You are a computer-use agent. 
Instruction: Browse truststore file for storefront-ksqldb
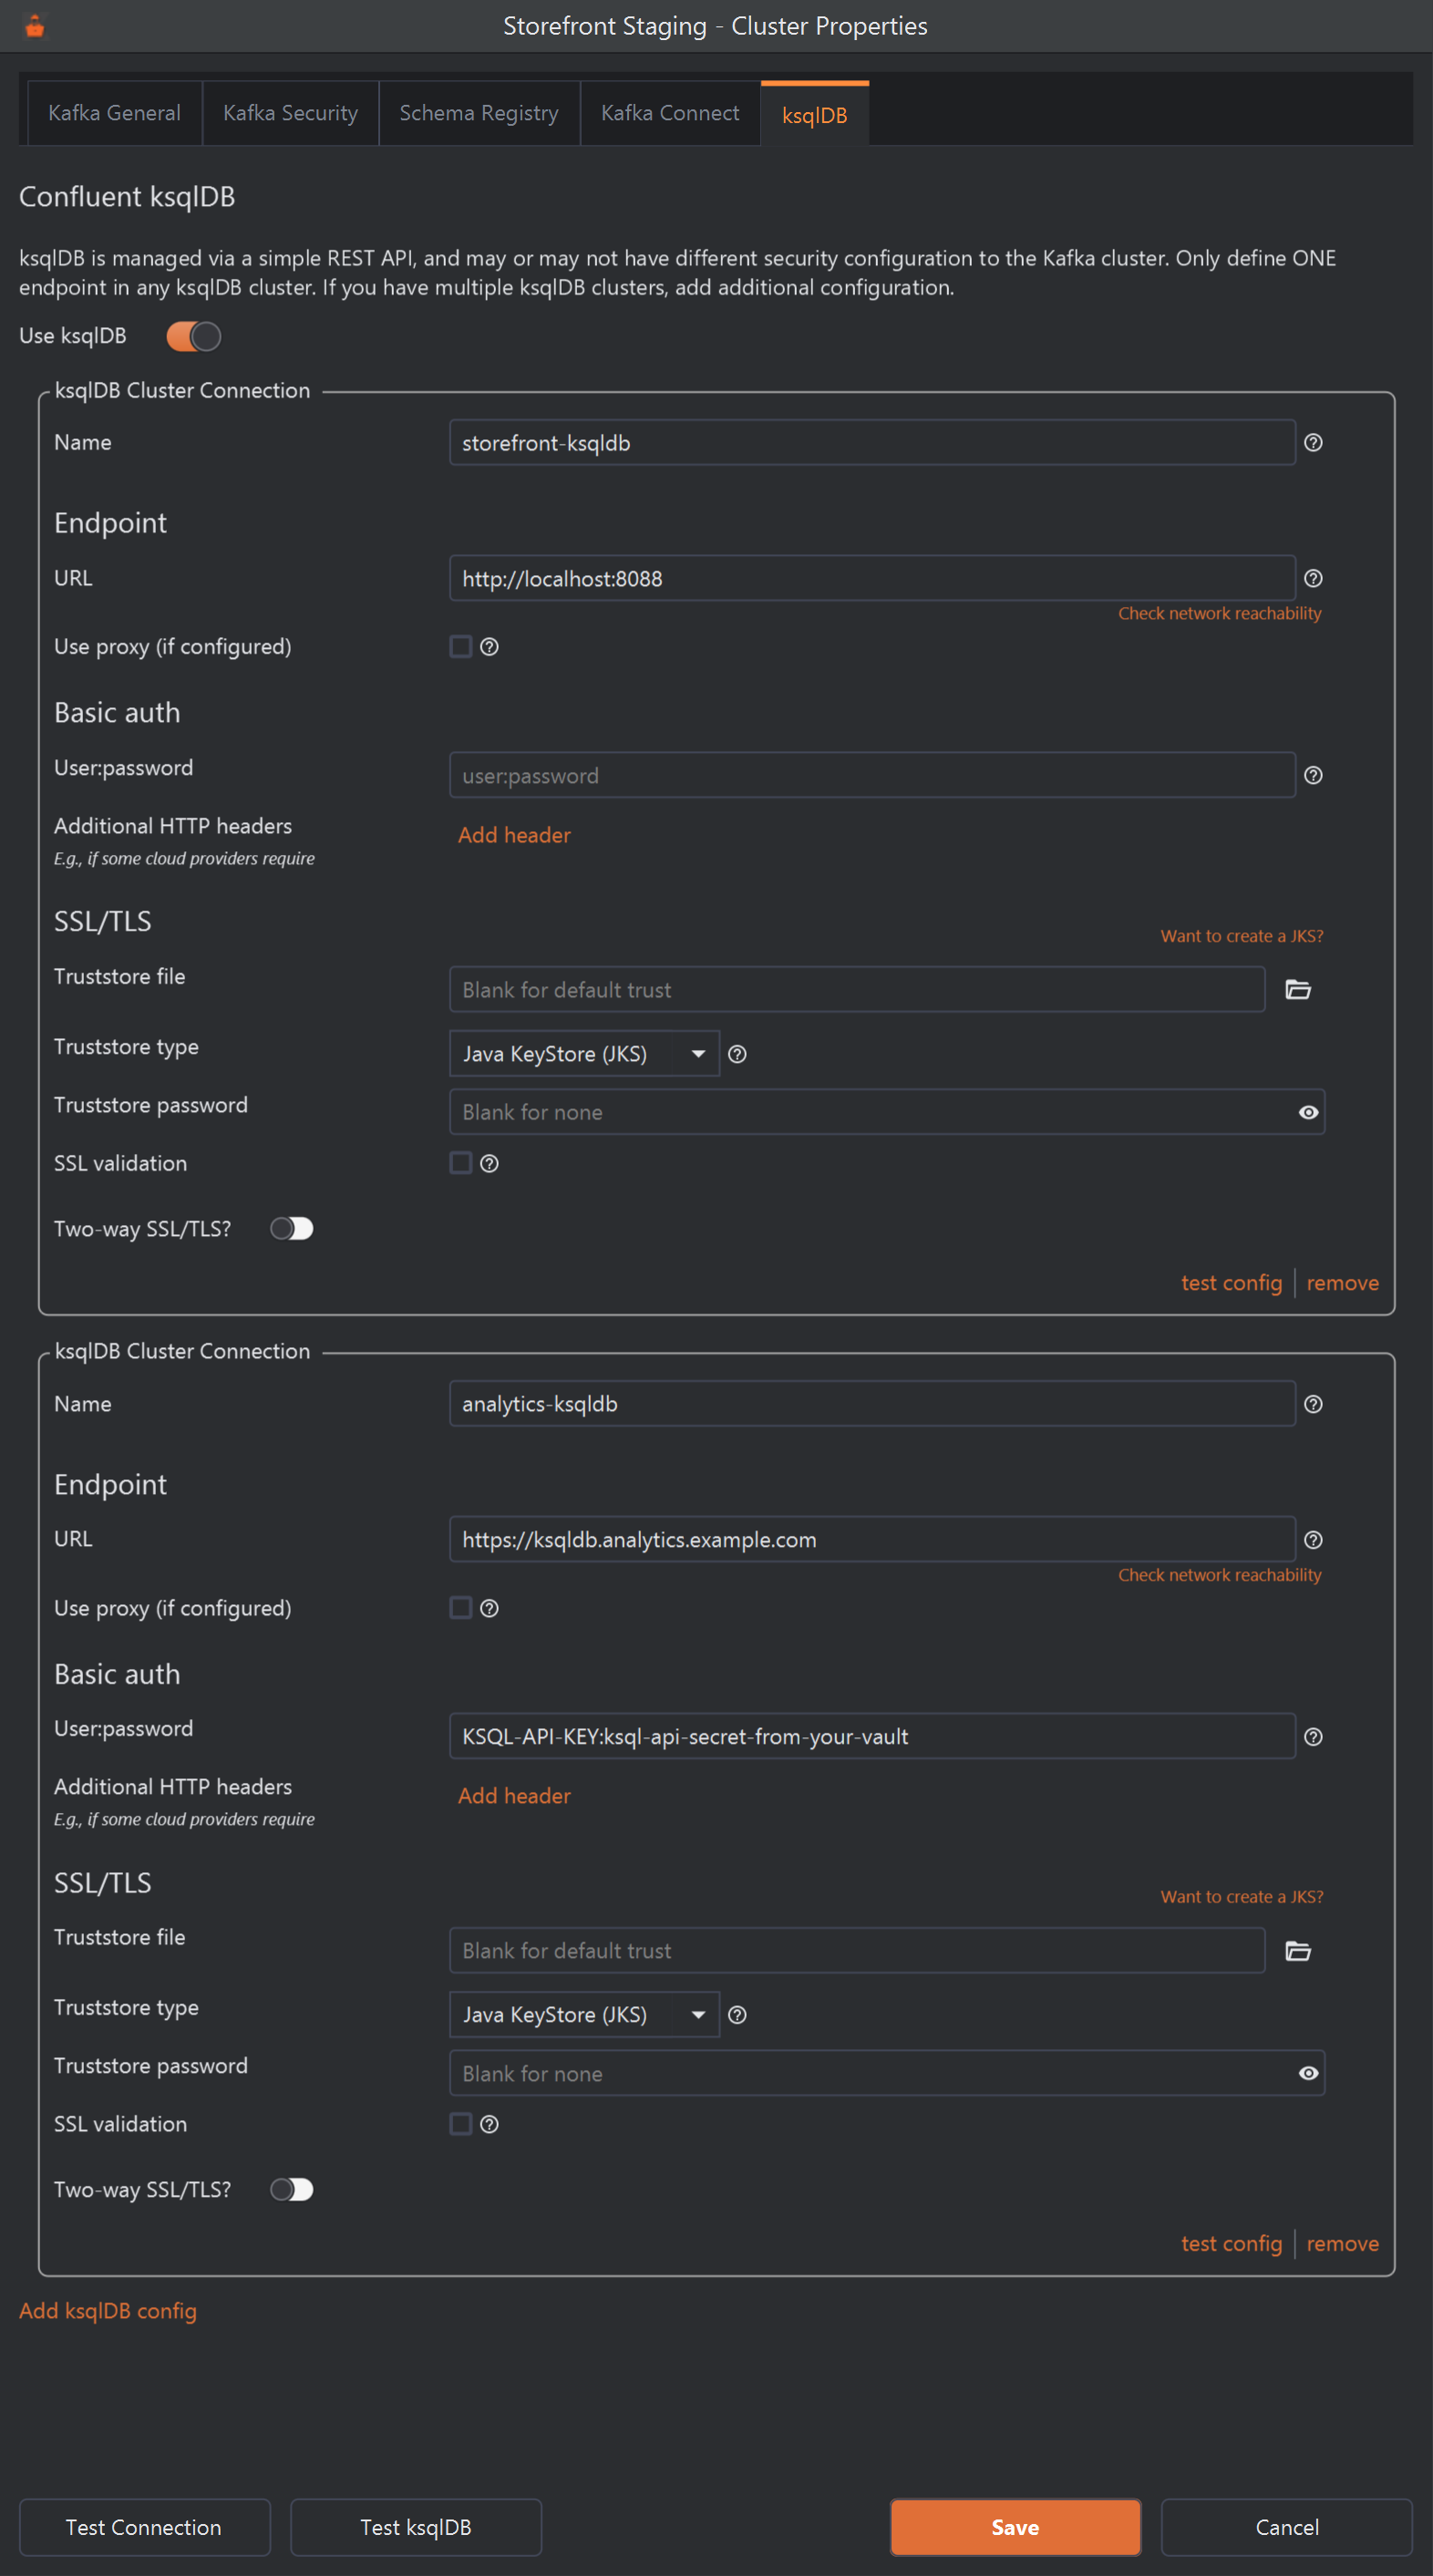[1298, 990]
